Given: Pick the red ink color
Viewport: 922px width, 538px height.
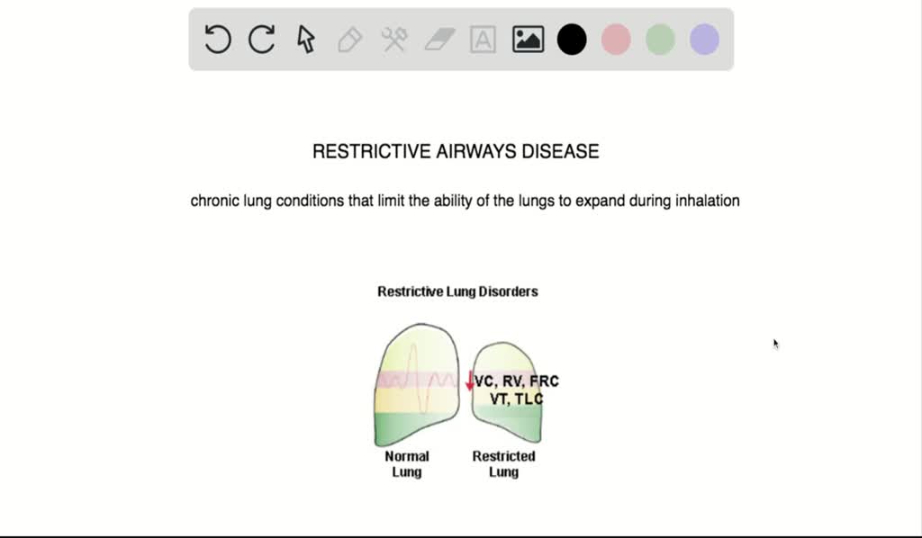Looking at the screenshot, I should pos(616,40).
